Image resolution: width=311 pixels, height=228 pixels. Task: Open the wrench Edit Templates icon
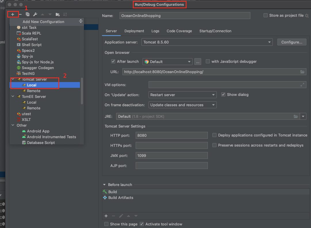click(x=35, y=14)
